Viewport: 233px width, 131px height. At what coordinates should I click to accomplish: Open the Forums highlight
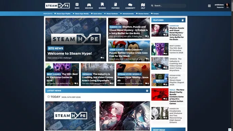tap(155, 14)
